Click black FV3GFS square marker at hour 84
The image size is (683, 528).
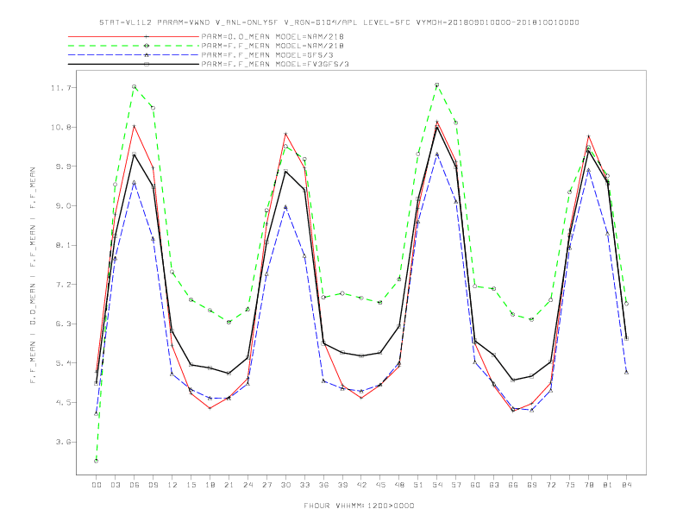[626, 338]
